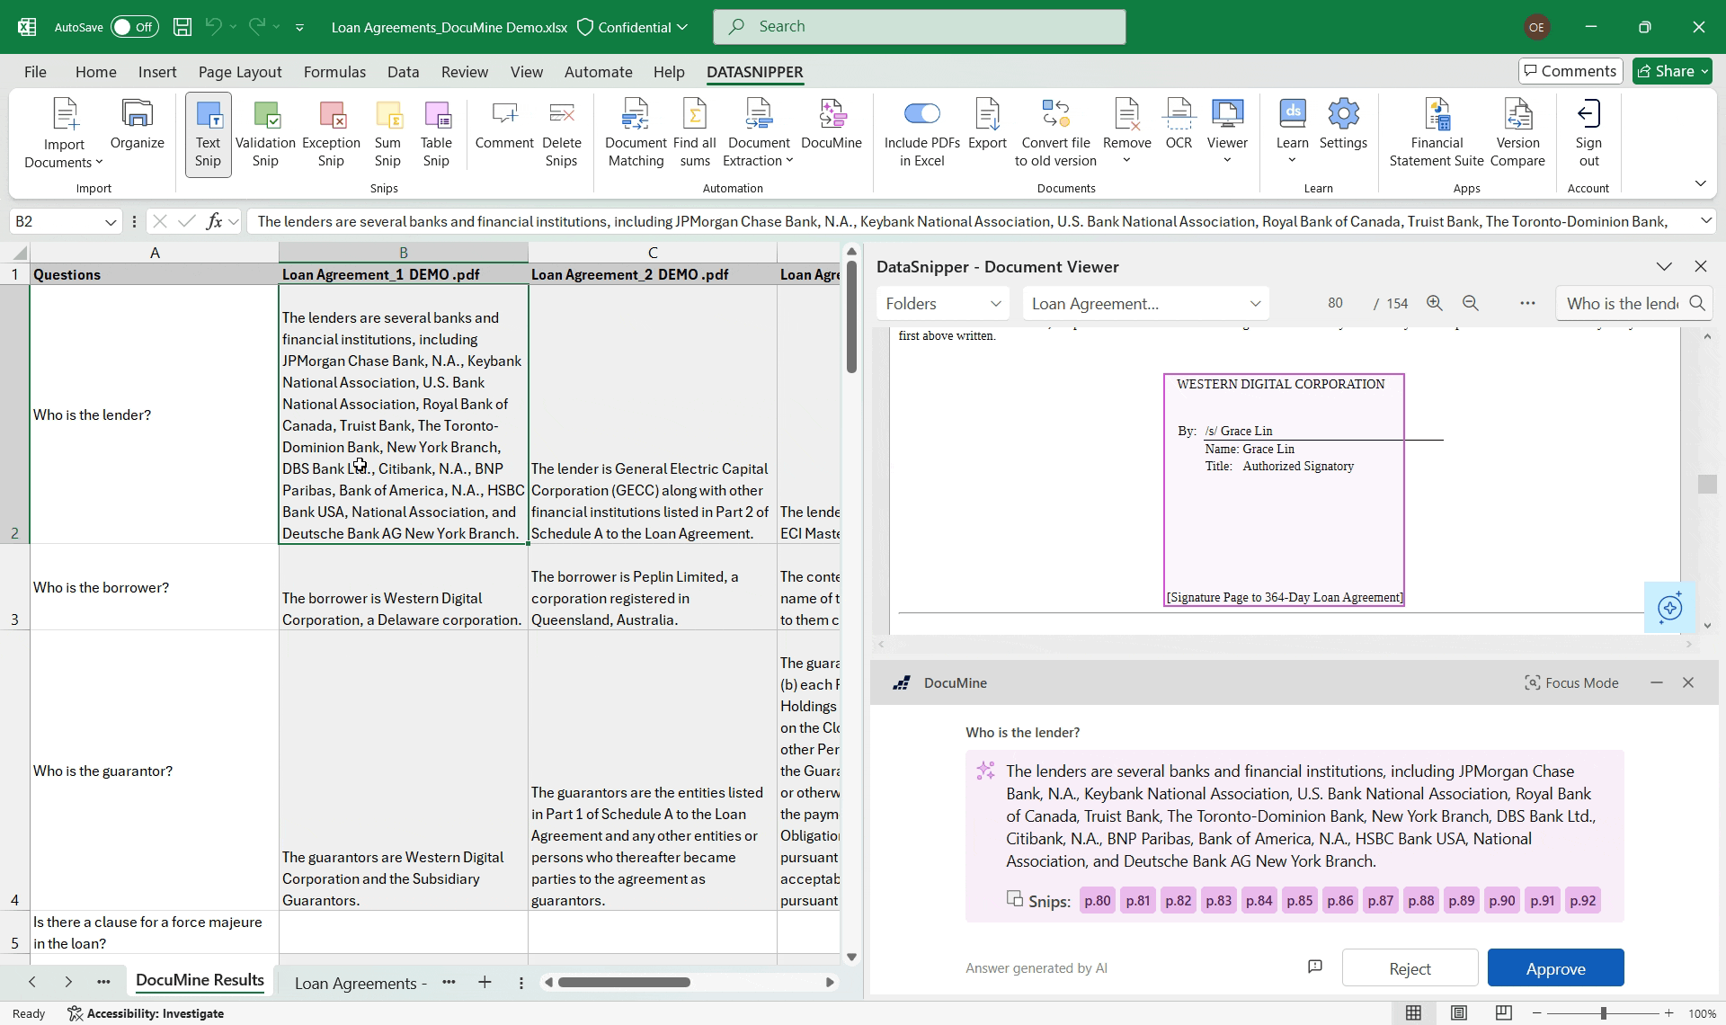Approve the AI-generated answer

(x=1554, y=968)
